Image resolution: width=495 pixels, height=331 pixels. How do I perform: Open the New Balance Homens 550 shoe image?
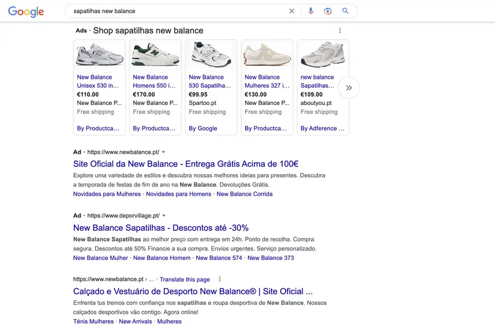(155, 55)
